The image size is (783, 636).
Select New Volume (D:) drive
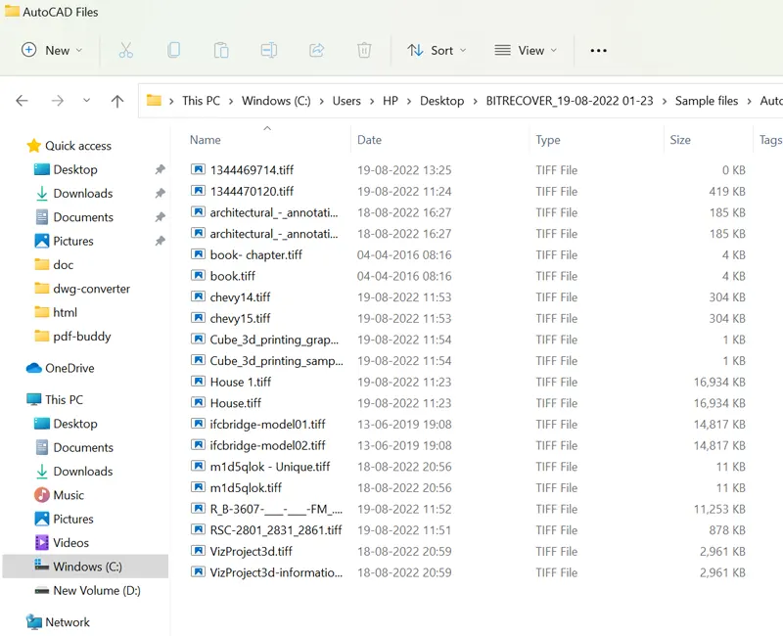click(97, 590)
